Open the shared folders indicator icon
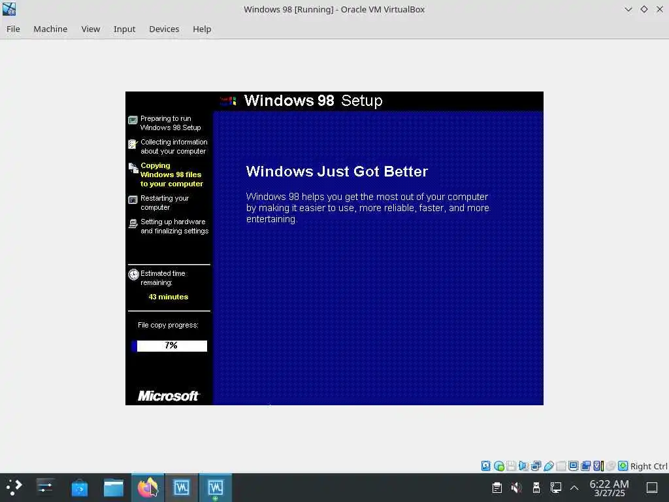 (x=561, y=465)
